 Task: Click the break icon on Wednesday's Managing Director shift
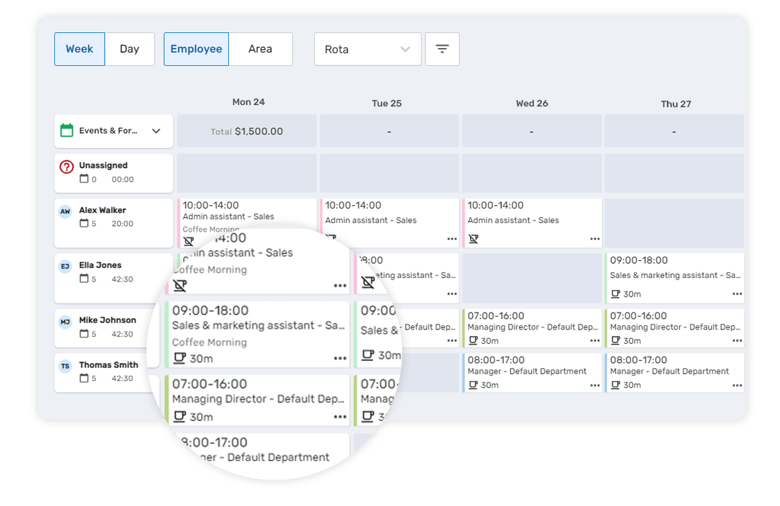[x=473, y=342]
